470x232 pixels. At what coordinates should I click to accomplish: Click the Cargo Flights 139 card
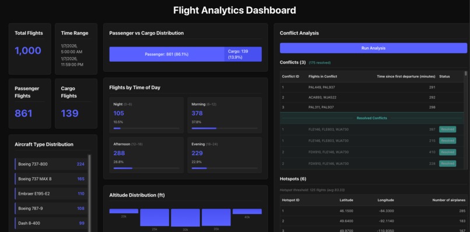76,103
